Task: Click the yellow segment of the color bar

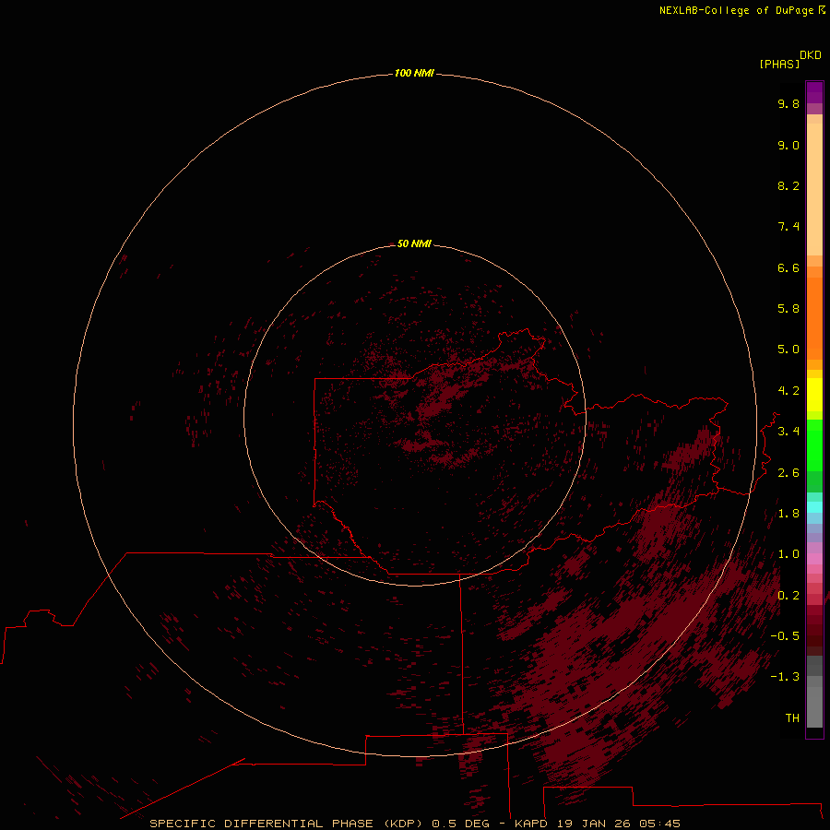Action: [x=814, y=395]
